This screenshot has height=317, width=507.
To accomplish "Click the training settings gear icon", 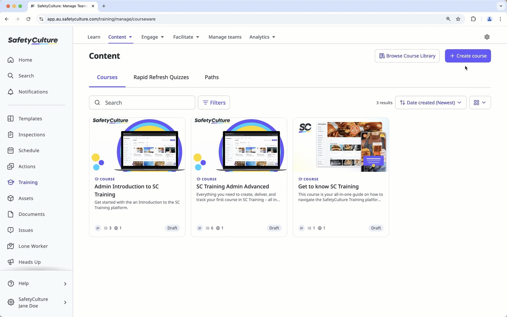I will (487, 37).
